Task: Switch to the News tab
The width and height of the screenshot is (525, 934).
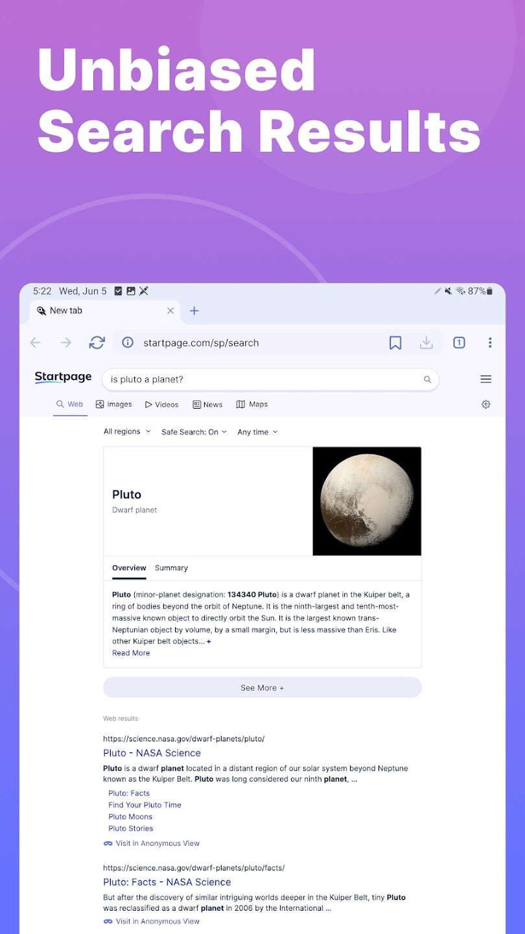Action: pyautogui.click(x=207, y=404)
